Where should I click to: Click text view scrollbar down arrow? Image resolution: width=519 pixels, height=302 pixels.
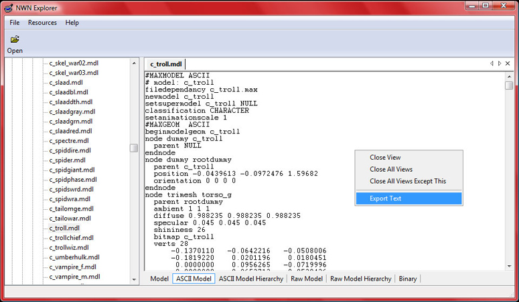click(509, 267)
